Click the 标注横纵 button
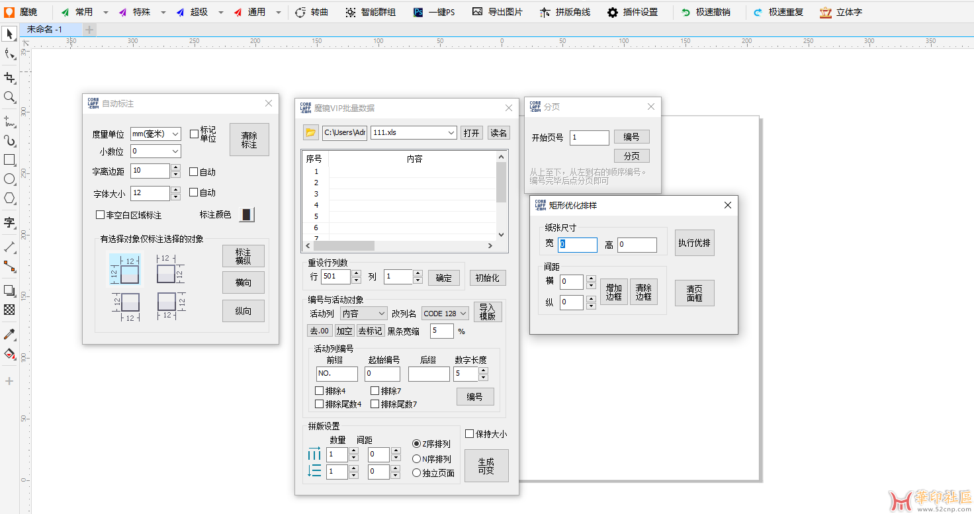974x514 pixels. pyautogui.click(x=243, y=256)
